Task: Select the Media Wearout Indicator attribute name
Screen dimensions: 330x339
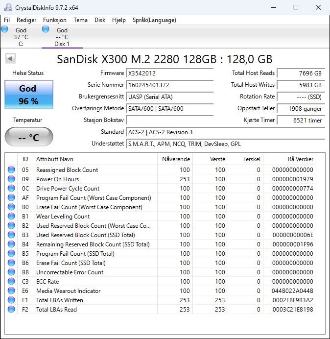Action: click(68, 291)
